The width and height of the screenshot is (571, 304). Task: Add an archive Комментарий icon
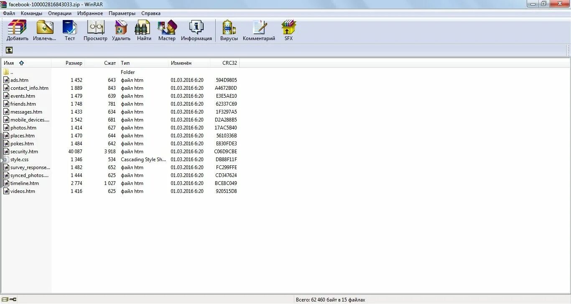point(259,28)
